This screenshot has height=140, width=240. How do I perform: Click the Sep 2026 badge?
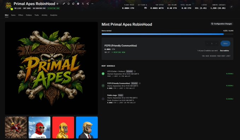point(27,8)
